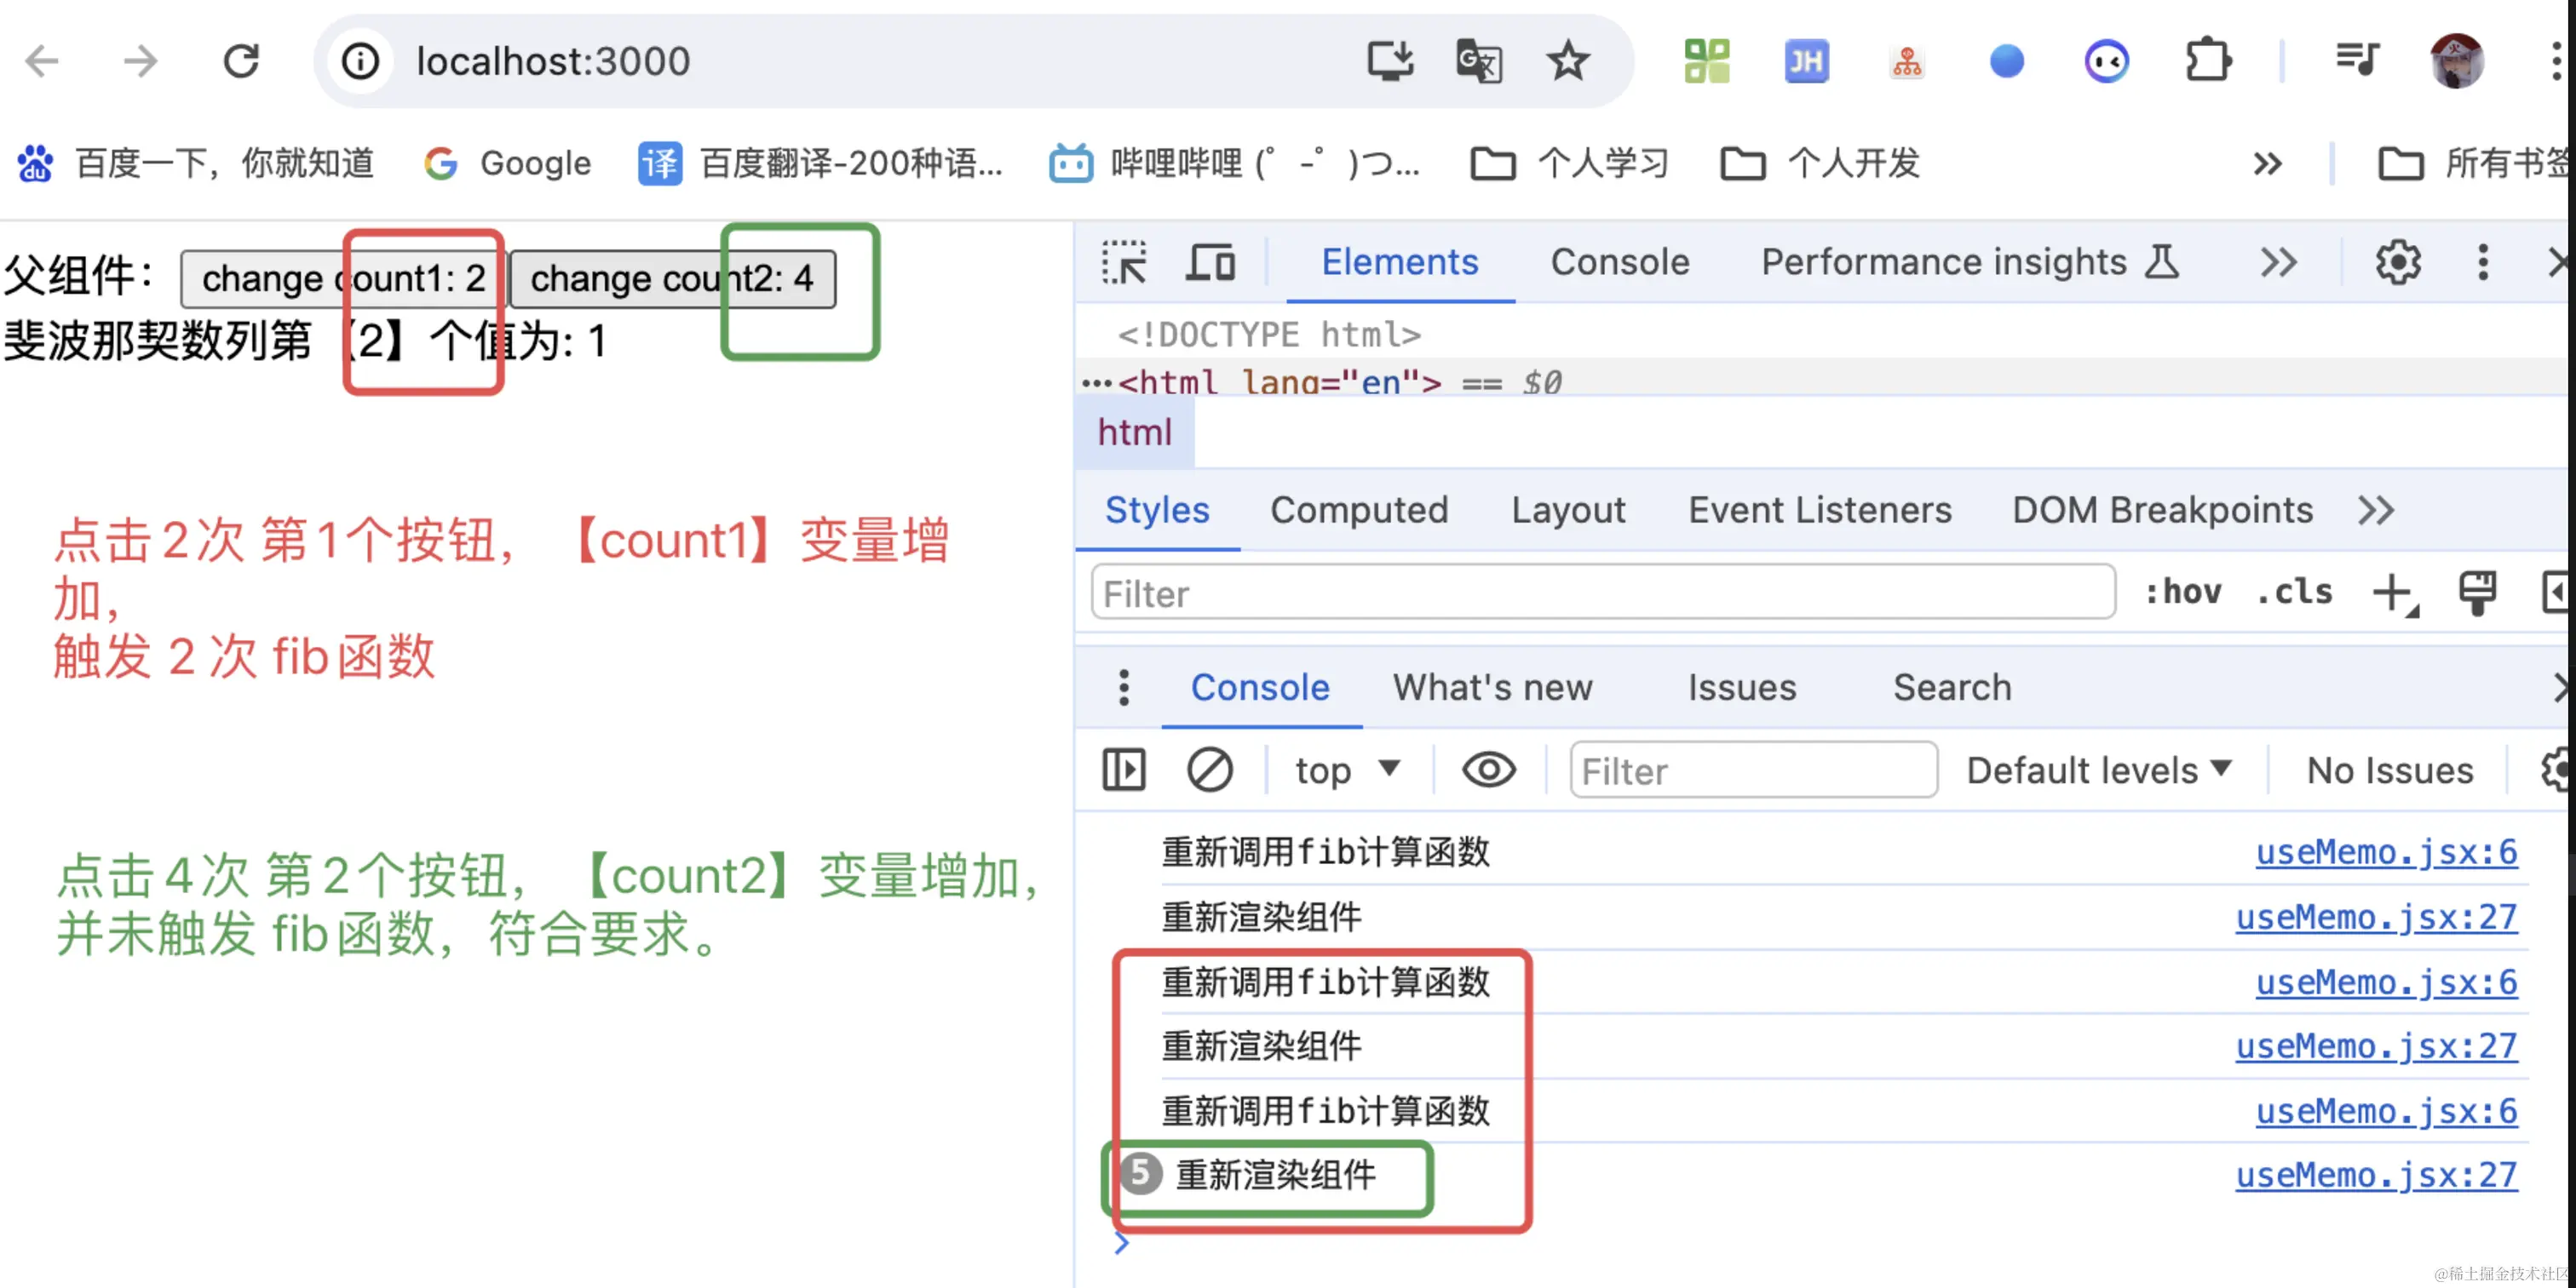Reload the localhost page
Image resolution: width=2576 pixels, height=1288 pixels.
click(x=241, y=62)
